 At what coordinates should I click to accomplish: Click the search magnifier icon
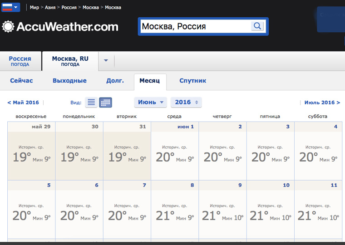(257, 26)
